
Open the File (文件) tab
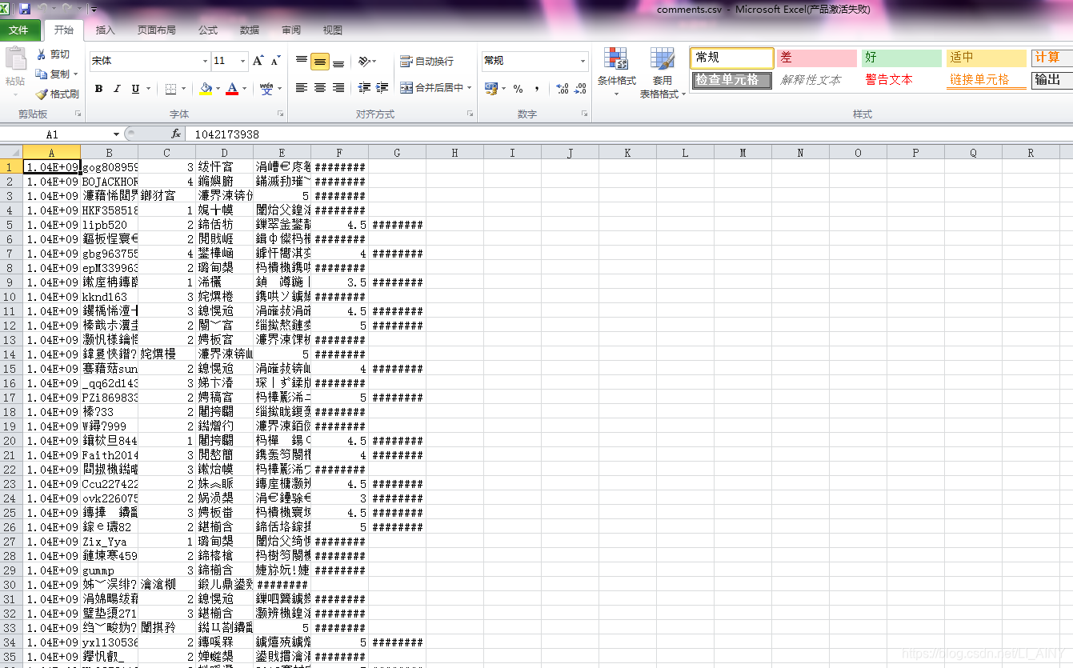pos(18,30)
